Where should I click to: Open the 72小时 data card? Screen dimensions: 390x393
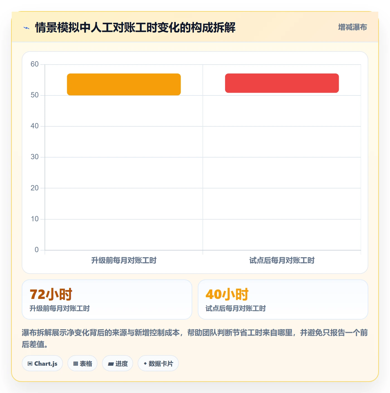click(107, 299)
